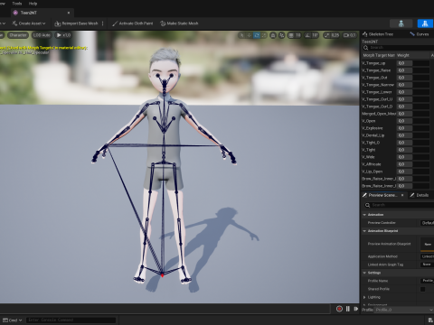The width and height of the screenshot is (434, 325).
Task: Open the Preview Controller dropdown
Action: pos(428,223)
